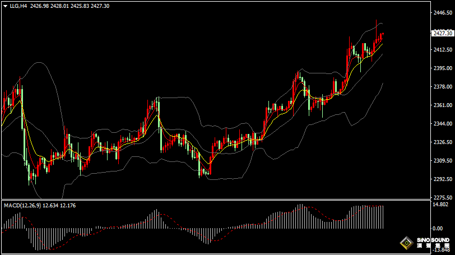Click the 2378.00 price axis label
455x255 pixels.
442,87
